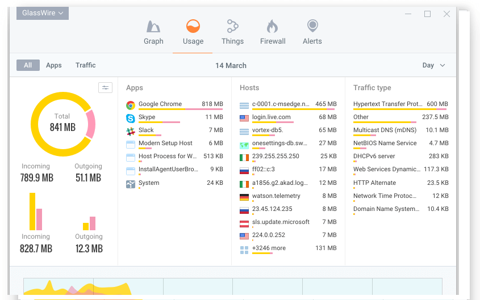Click the Skype app icon
The height and width of the screenshot is (300, 480).
131,118
